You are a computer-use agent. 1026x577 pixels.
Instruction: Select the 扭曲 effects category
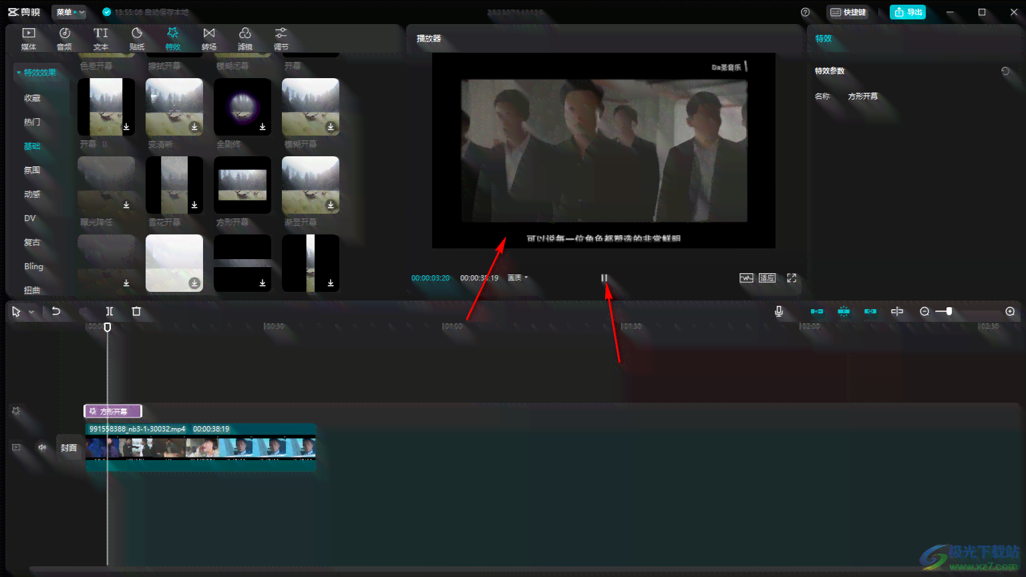(32, 291)
